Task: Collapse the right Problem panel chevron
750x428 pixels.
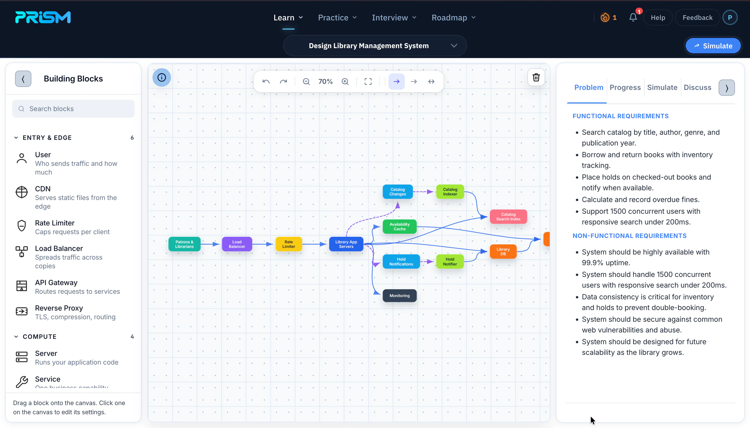Action: [727, 88]
